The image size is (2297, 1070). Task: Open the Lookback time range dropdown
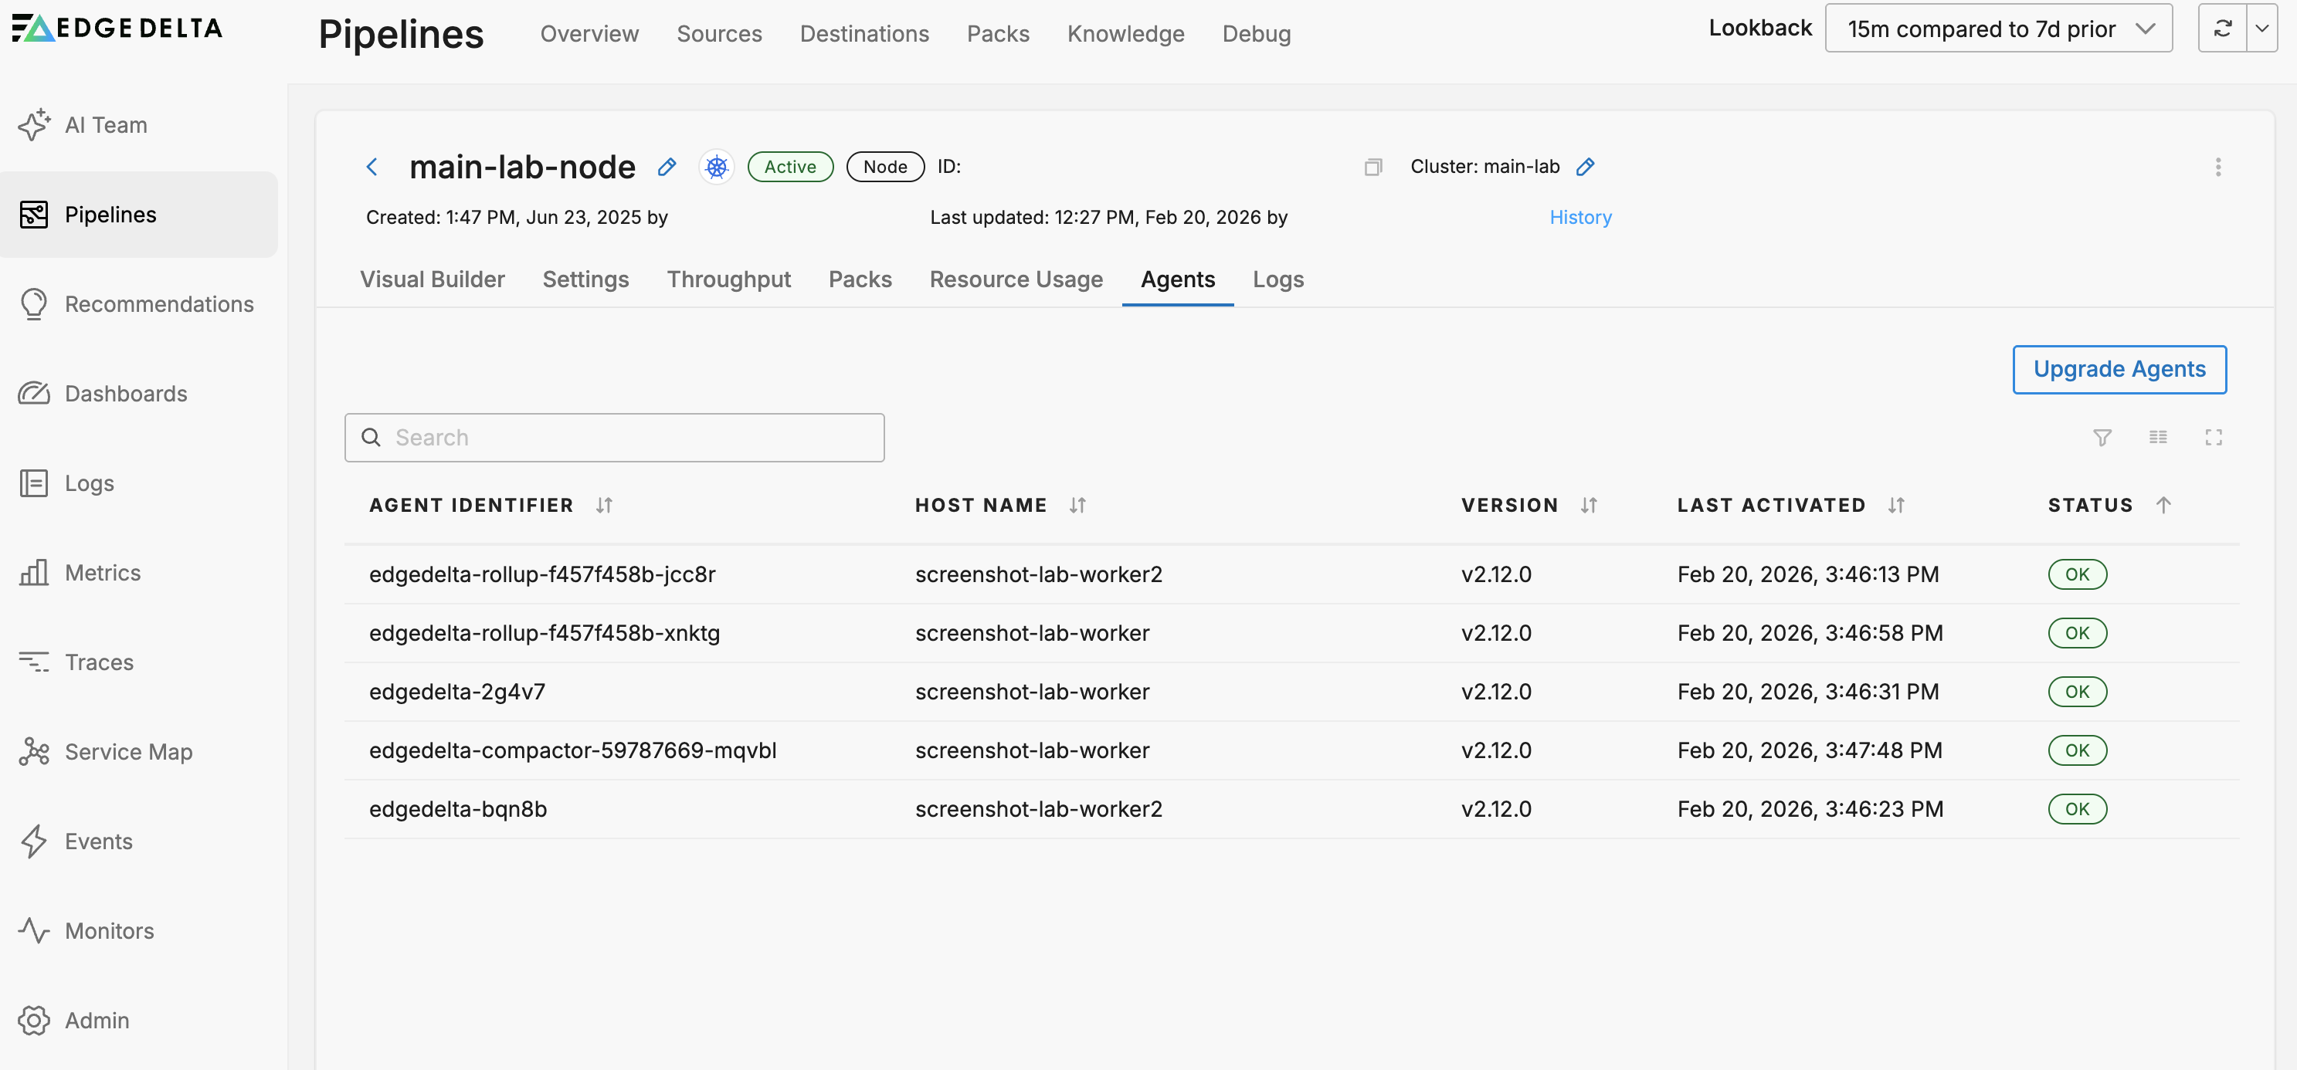pos(1997,28)
